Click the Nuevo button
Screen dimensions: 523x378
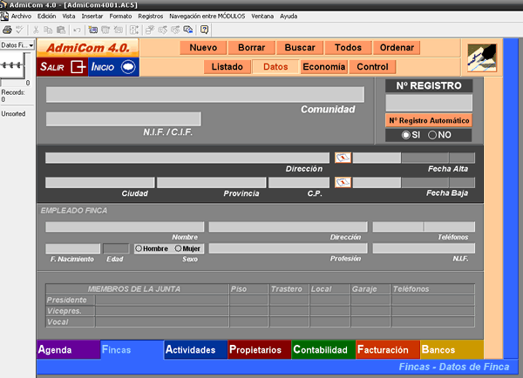[203, 48]
